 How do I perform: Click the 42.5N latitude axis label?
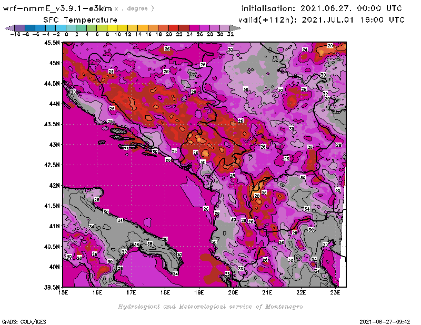pos(52,165)
